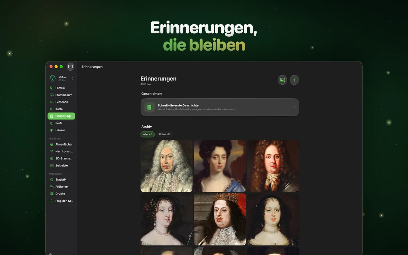Open portrait of woman in blue dress
Screen dimensions: 408x255
(x=220, y=166)
